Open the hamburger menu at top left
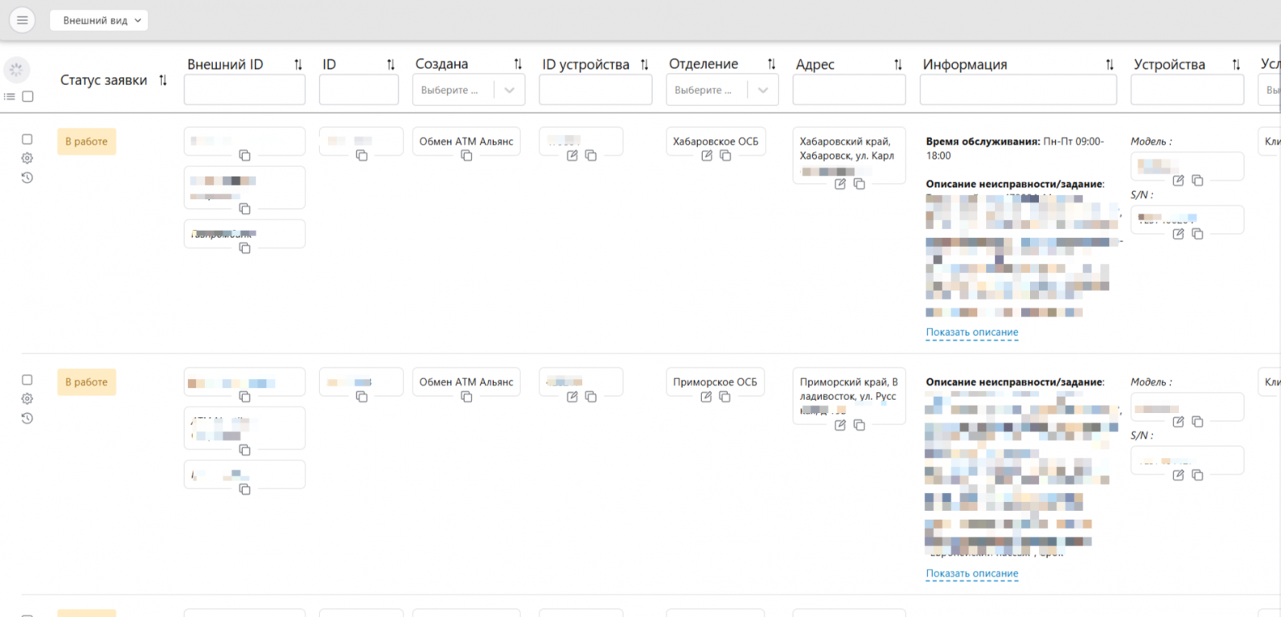The width and height of the screenshot is (1281, 617). coord(23,20)
